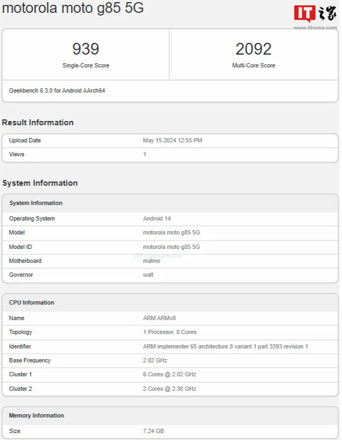Select the memory size value 7.24 GB

pos(153,431)
